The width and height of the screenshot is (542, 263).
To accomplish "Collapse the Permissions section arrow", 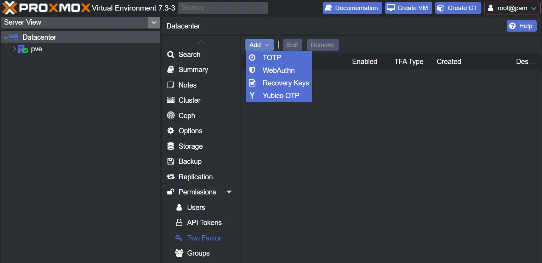I will point(229,192).
